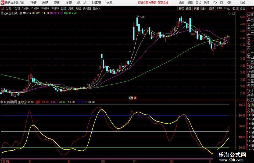Screen dimensions: 254x163
Task: Click the MA10: 4.30 label
Action: (x=42, y=13)
